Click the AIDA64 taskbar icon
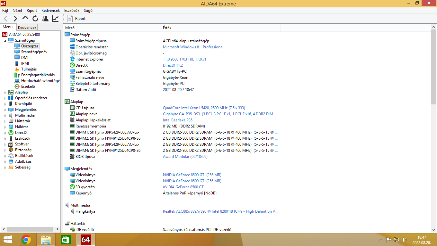The height and width of the screenshot is (246, 437). [x=85, y=240]
